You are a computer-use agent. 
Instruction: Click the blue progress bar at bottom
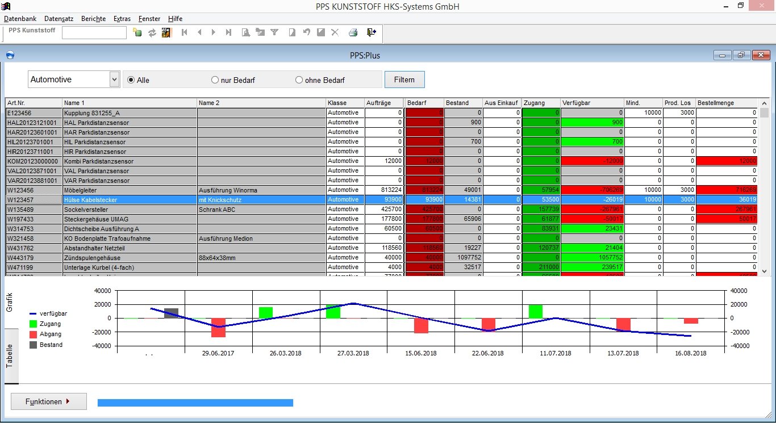195,403
